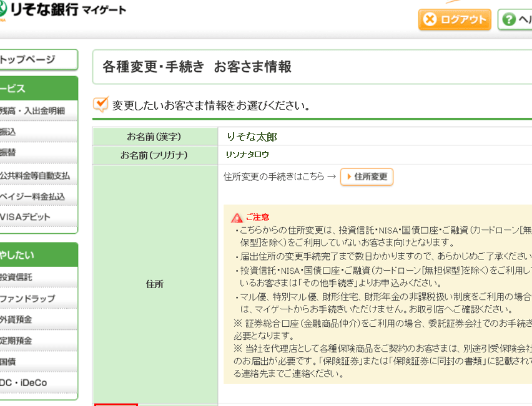The image size is (532, 406).
Task: Open help via the question mark icon
Action: [x=510, y=19]
